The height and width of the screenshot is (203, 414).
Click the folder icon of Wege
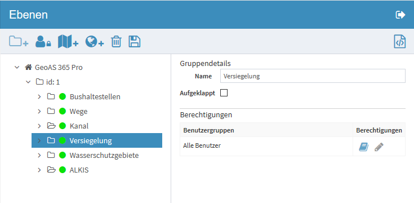click(x=51, y=111)
